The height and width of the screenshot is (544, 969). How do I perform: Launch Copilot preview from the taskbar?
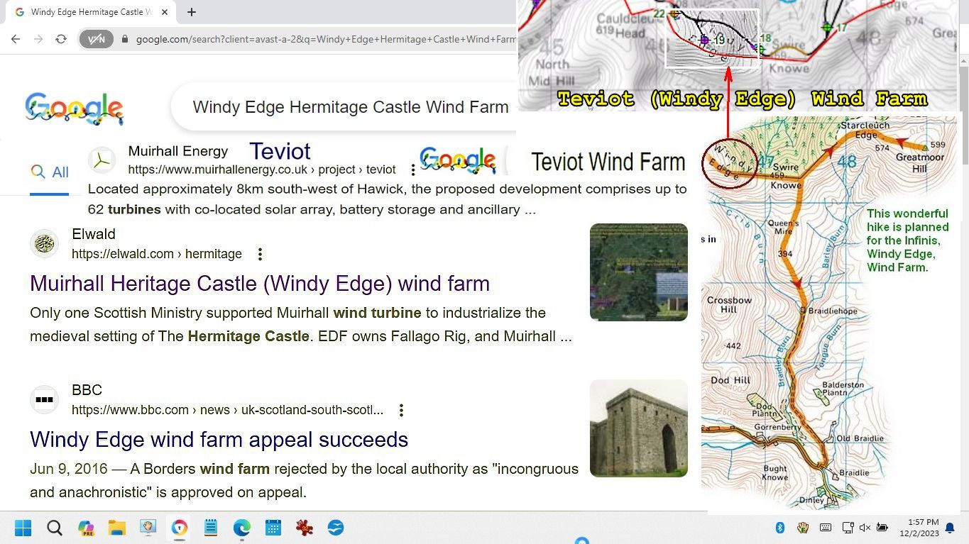click(86, 528)
